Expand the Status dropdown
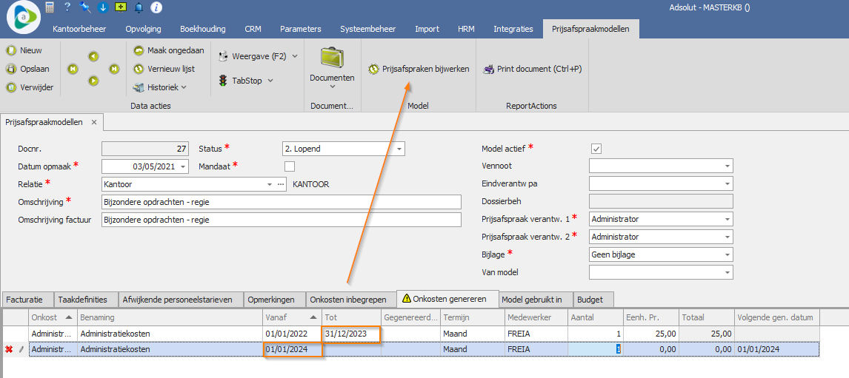 click(x=399, y=149)
